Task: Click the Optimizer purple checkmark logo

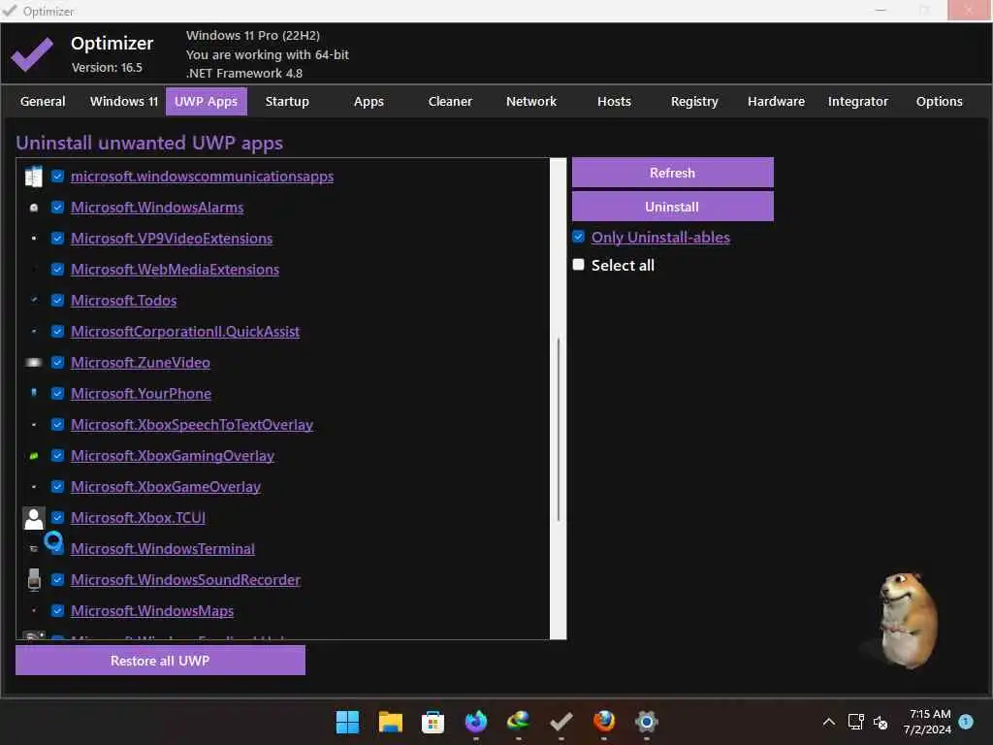Action: click(32, 54)
